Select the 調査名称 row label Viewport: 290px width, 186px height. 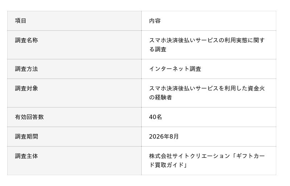point(26,40)
